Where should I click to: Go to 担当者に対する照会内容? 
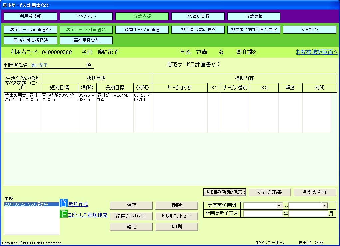[254, 30]
